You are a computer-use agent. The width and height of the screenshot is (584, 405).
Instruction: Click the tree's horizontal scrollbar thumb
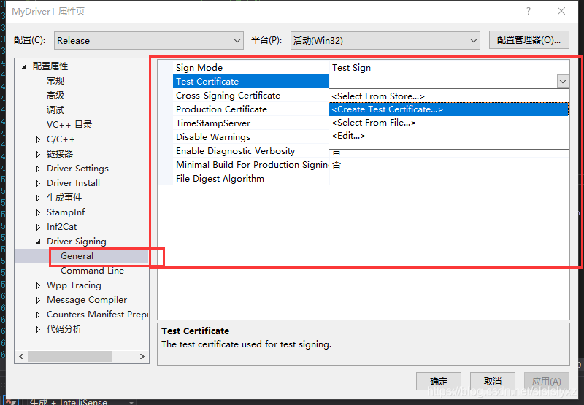[x=70, y=357]
